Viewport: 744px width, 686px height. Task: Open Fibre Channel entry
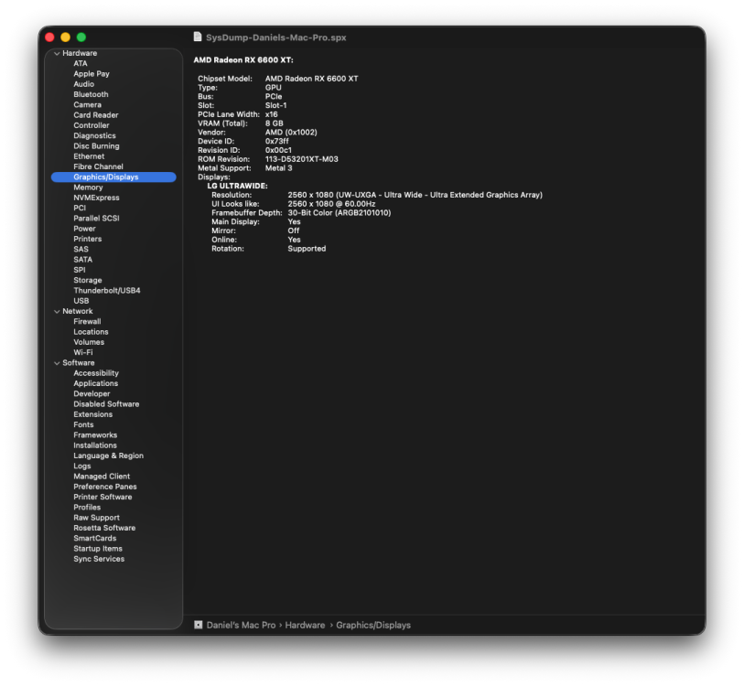pos(98,166)
